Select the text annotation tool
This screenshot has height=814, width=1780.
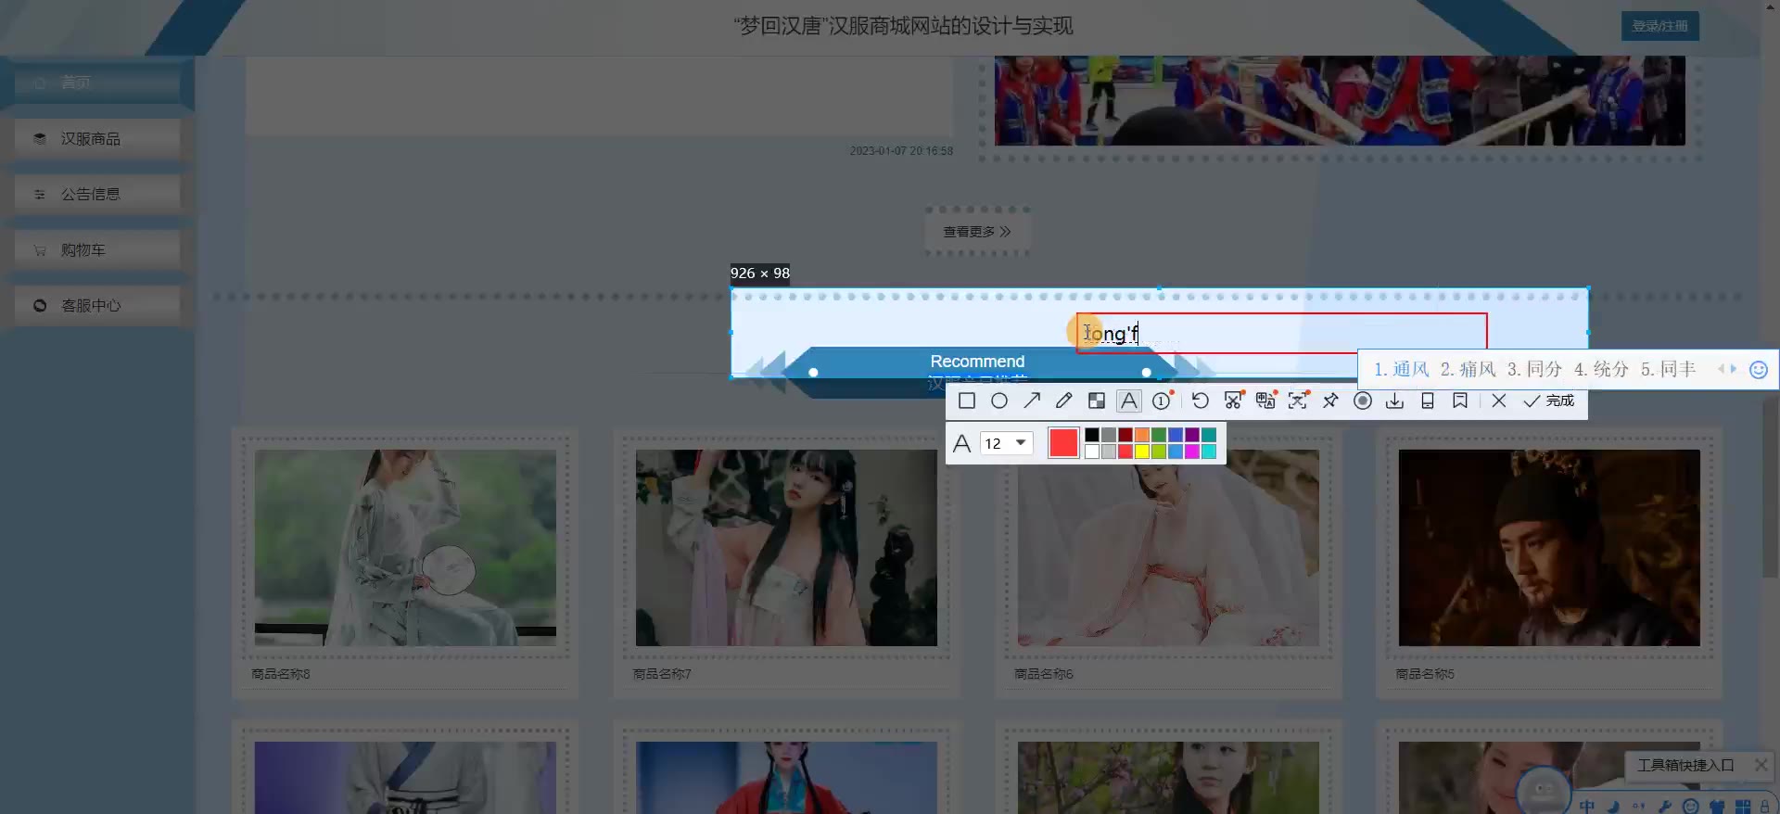[x=1129, y=401]
